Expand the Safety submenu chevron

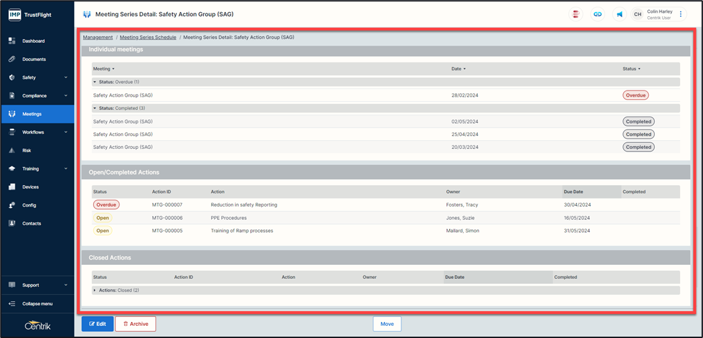pos(66,78)
